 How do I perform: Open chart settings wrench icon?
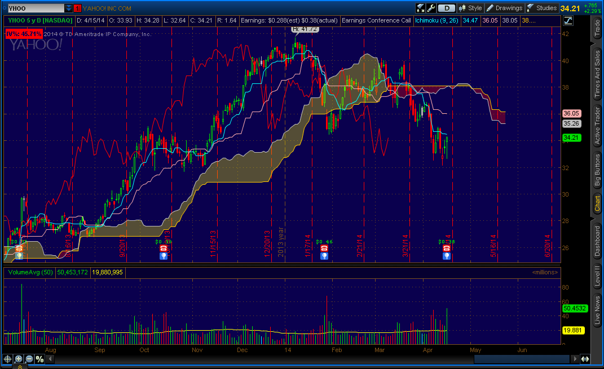pos(431,8)
